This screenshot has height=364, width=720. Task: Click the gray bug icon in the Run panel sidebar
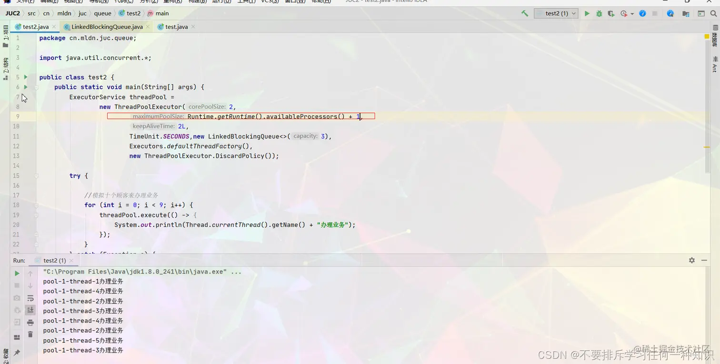point(17,310)
